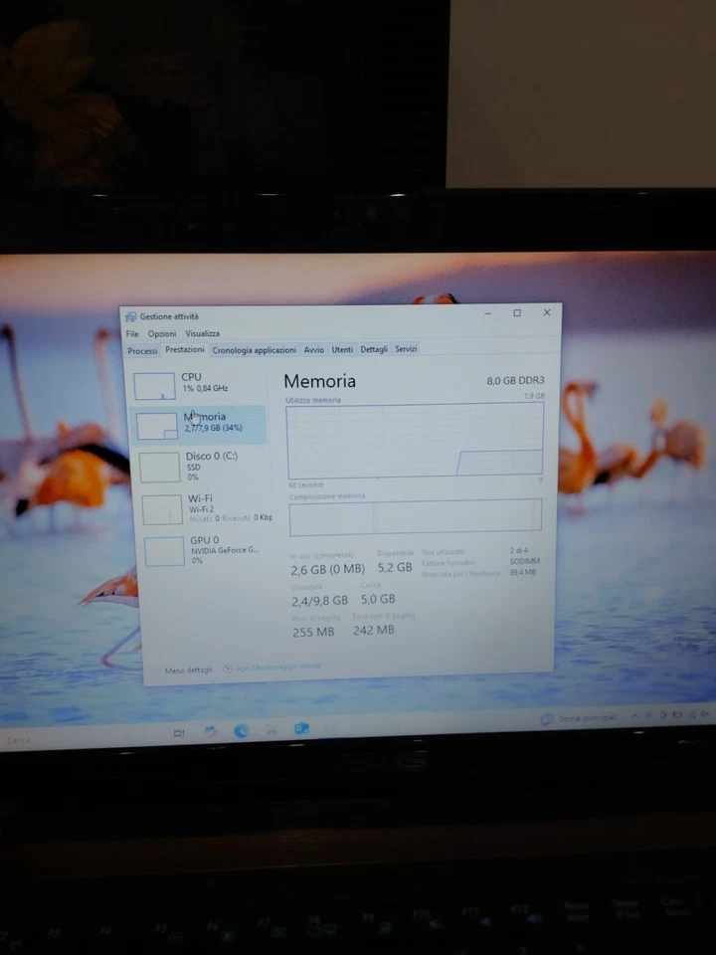This screenshot has height=955, width=716.
Task: Click the Memoria mini graph thumbnail
Action: (x=157, y=426)
